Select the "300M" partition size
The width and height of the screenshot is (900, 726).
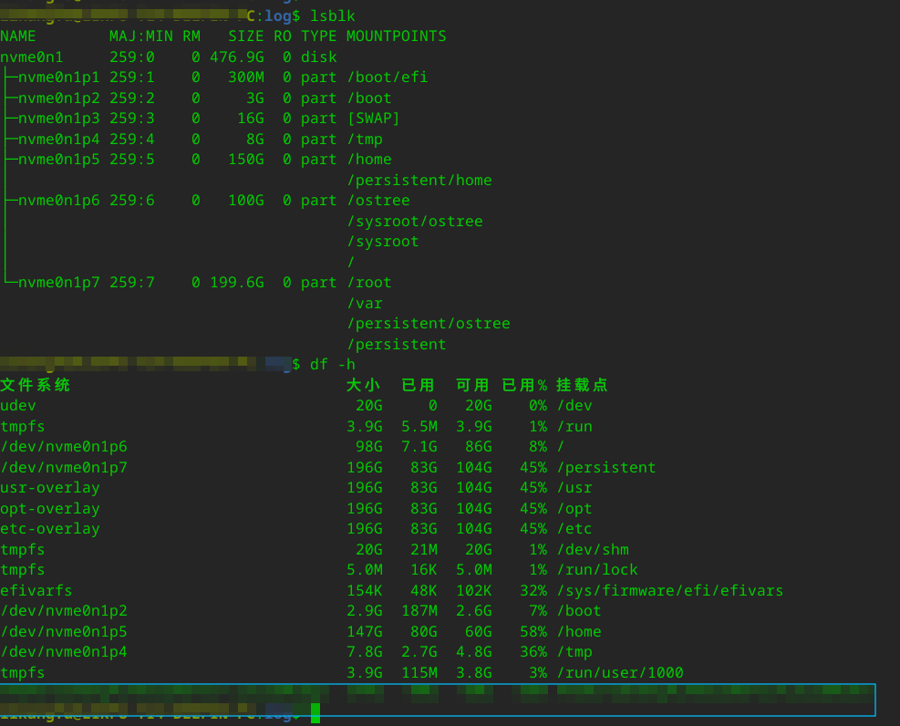pyautogui.click(x=246, y=77)
